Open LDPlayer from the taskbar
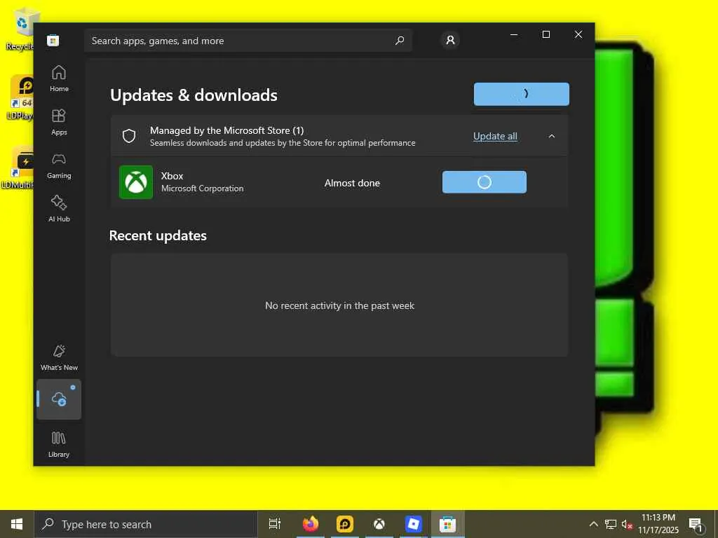 click(345, 524)
